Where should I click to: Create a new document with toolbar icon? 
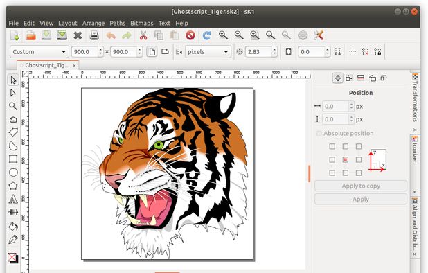click(x=15, y=35)
